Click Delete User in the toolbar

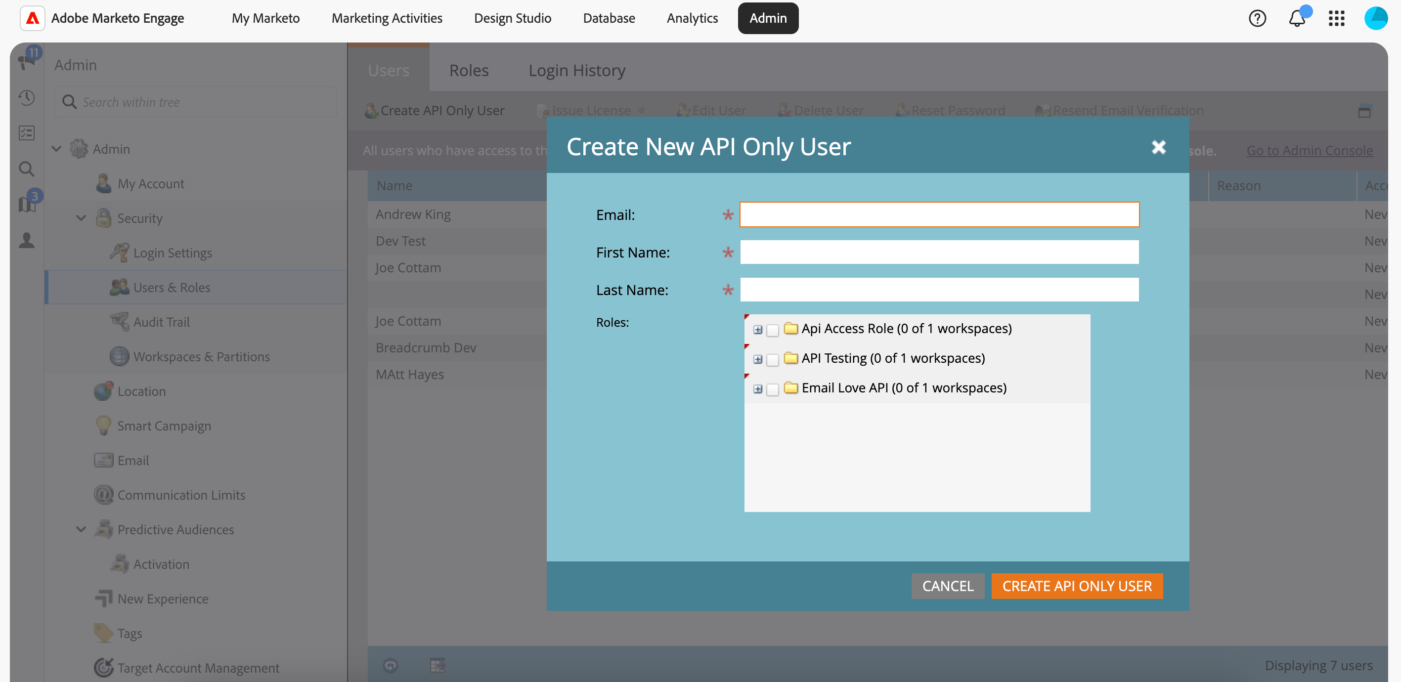click(820, 110)
